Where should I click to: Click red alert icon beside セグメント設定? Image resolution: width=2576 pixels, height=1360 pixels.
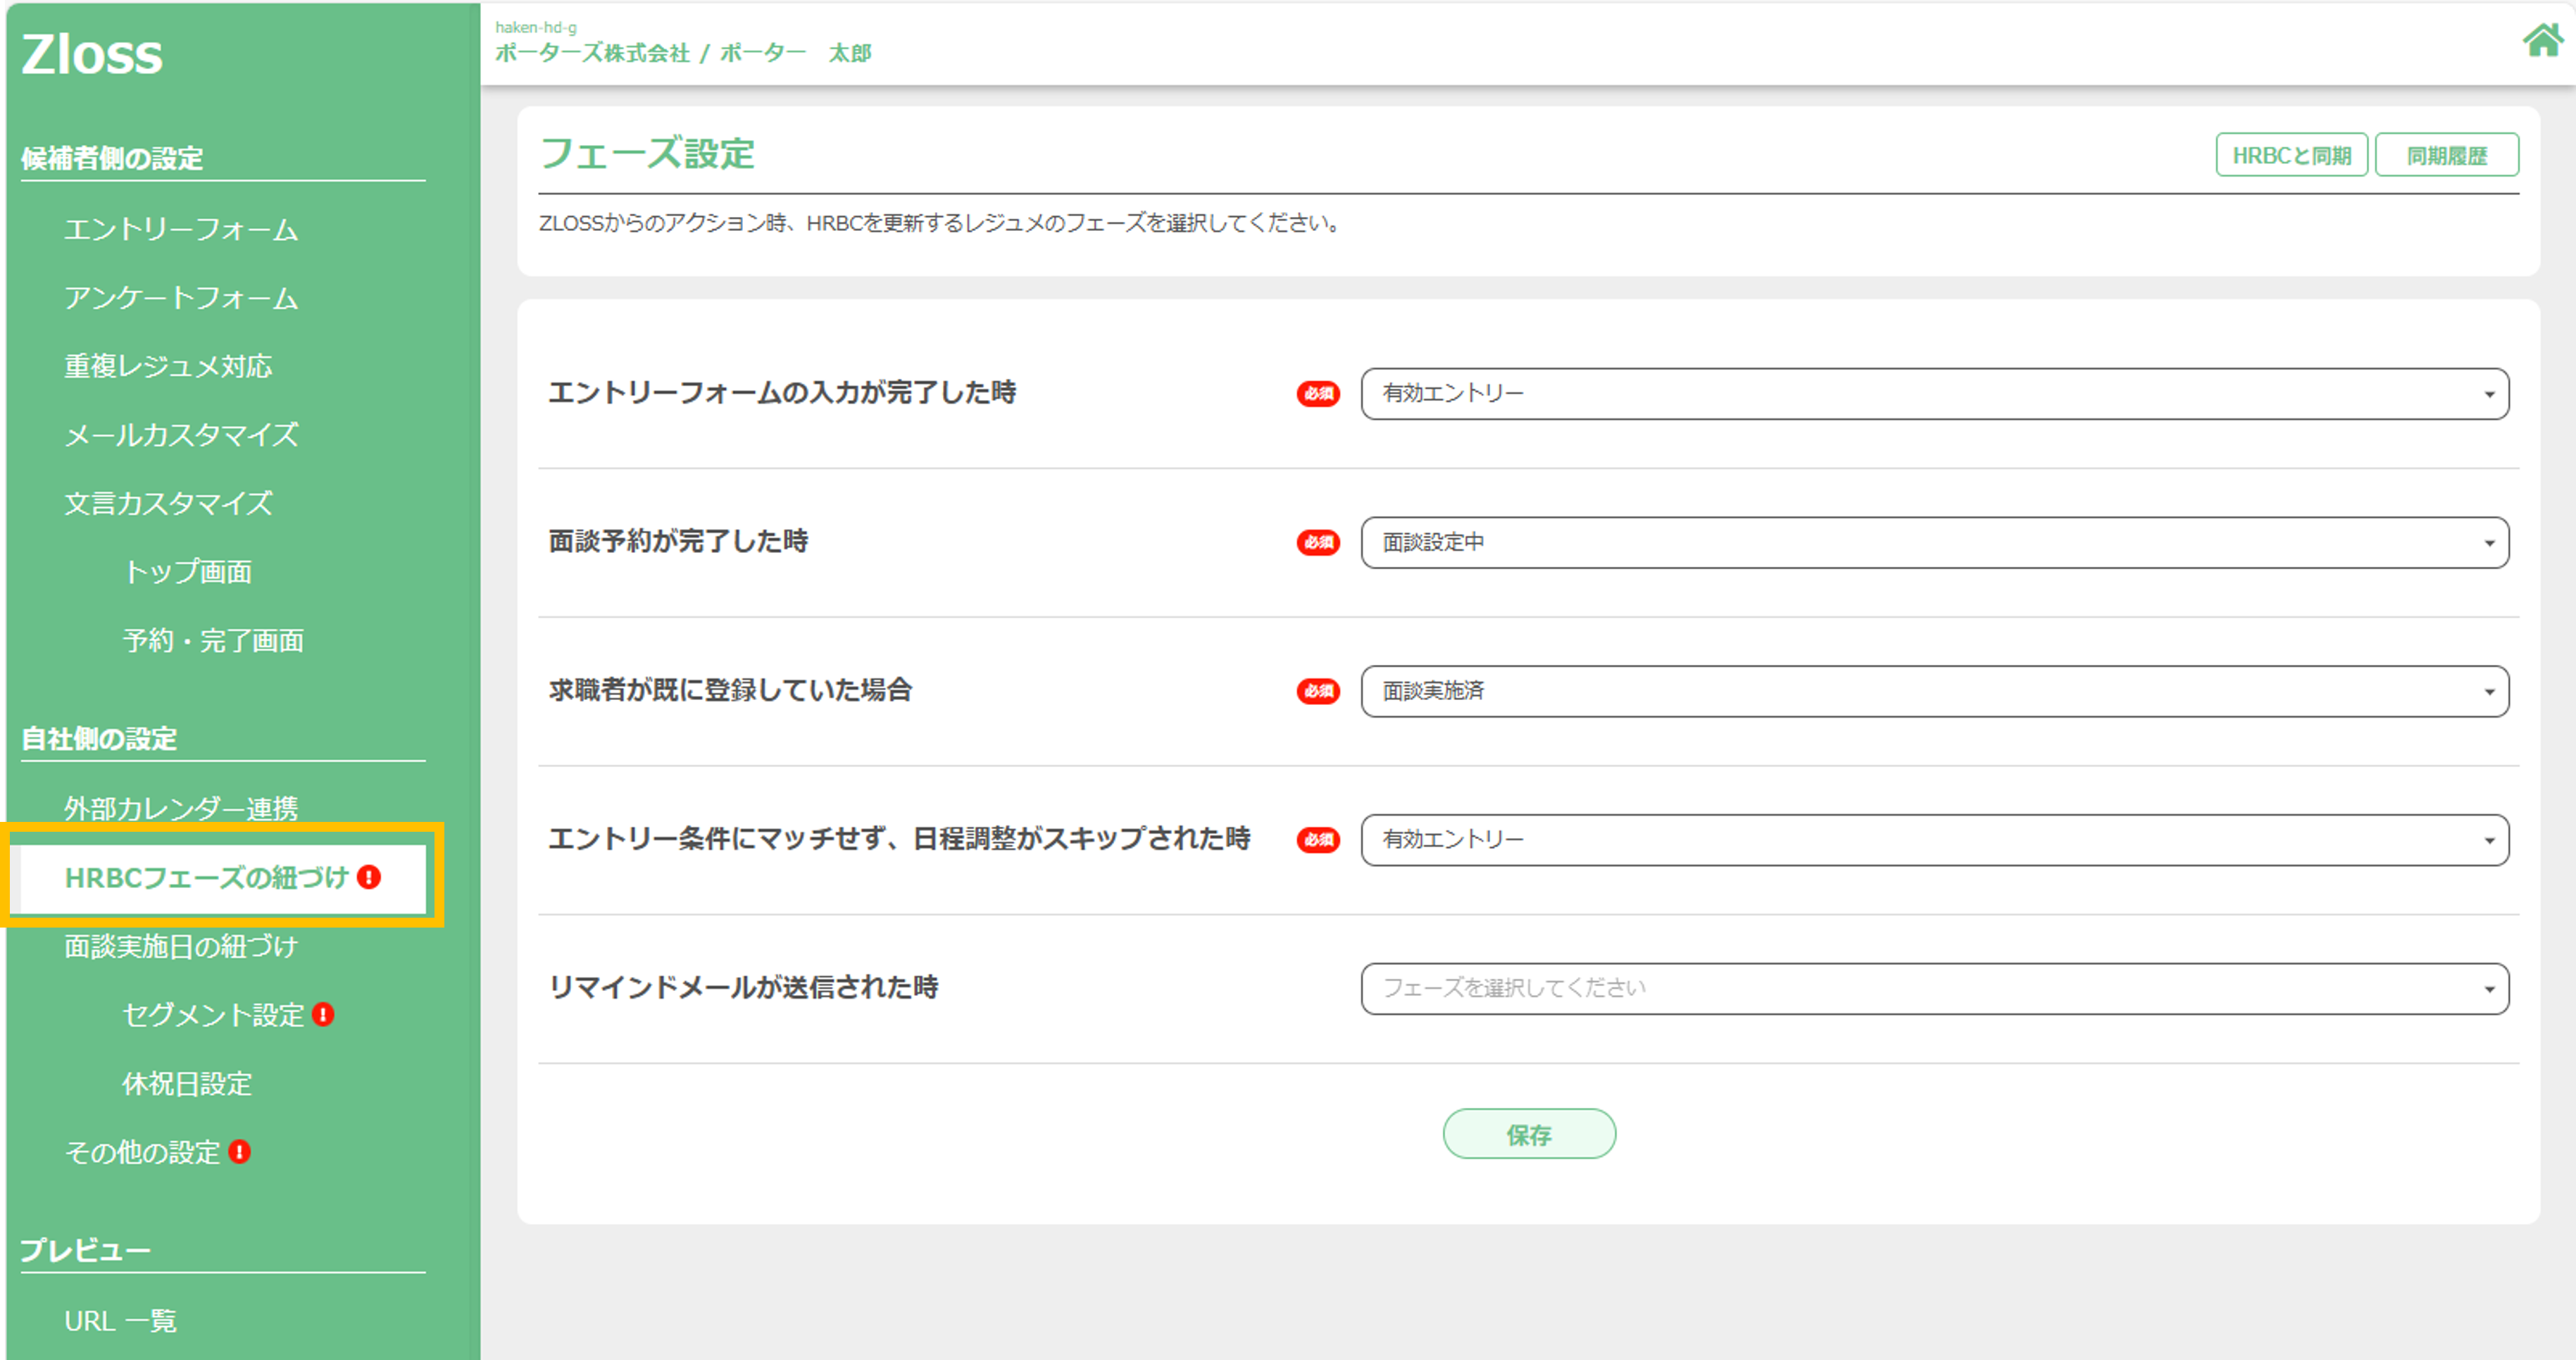pyautogui.click(x=323, y=1014)
